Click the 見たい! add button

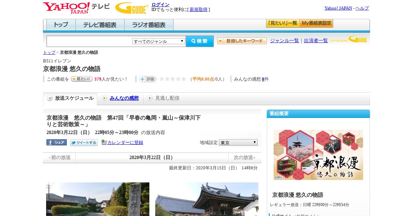pyautogui.click(x=82, y=79)
